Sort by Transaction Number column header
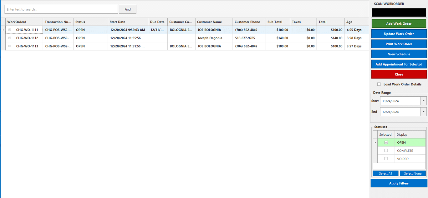The width and height of the screenshot is (428, 198). [x=58, y=22]
